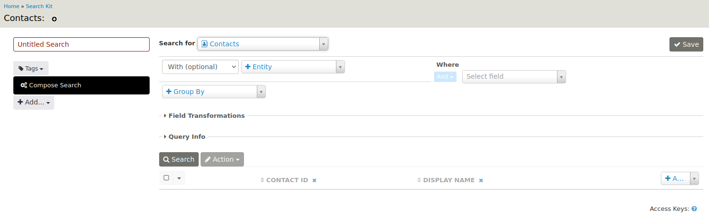Remove the Contact ID column

click(x=314, y=180)
